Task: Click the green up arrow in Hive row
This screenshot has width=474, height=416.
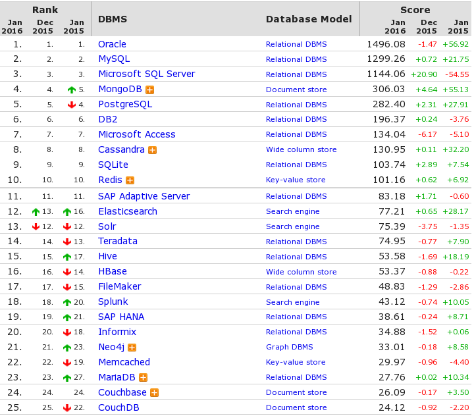Action: pyautogui.click(x=67, y=257)
